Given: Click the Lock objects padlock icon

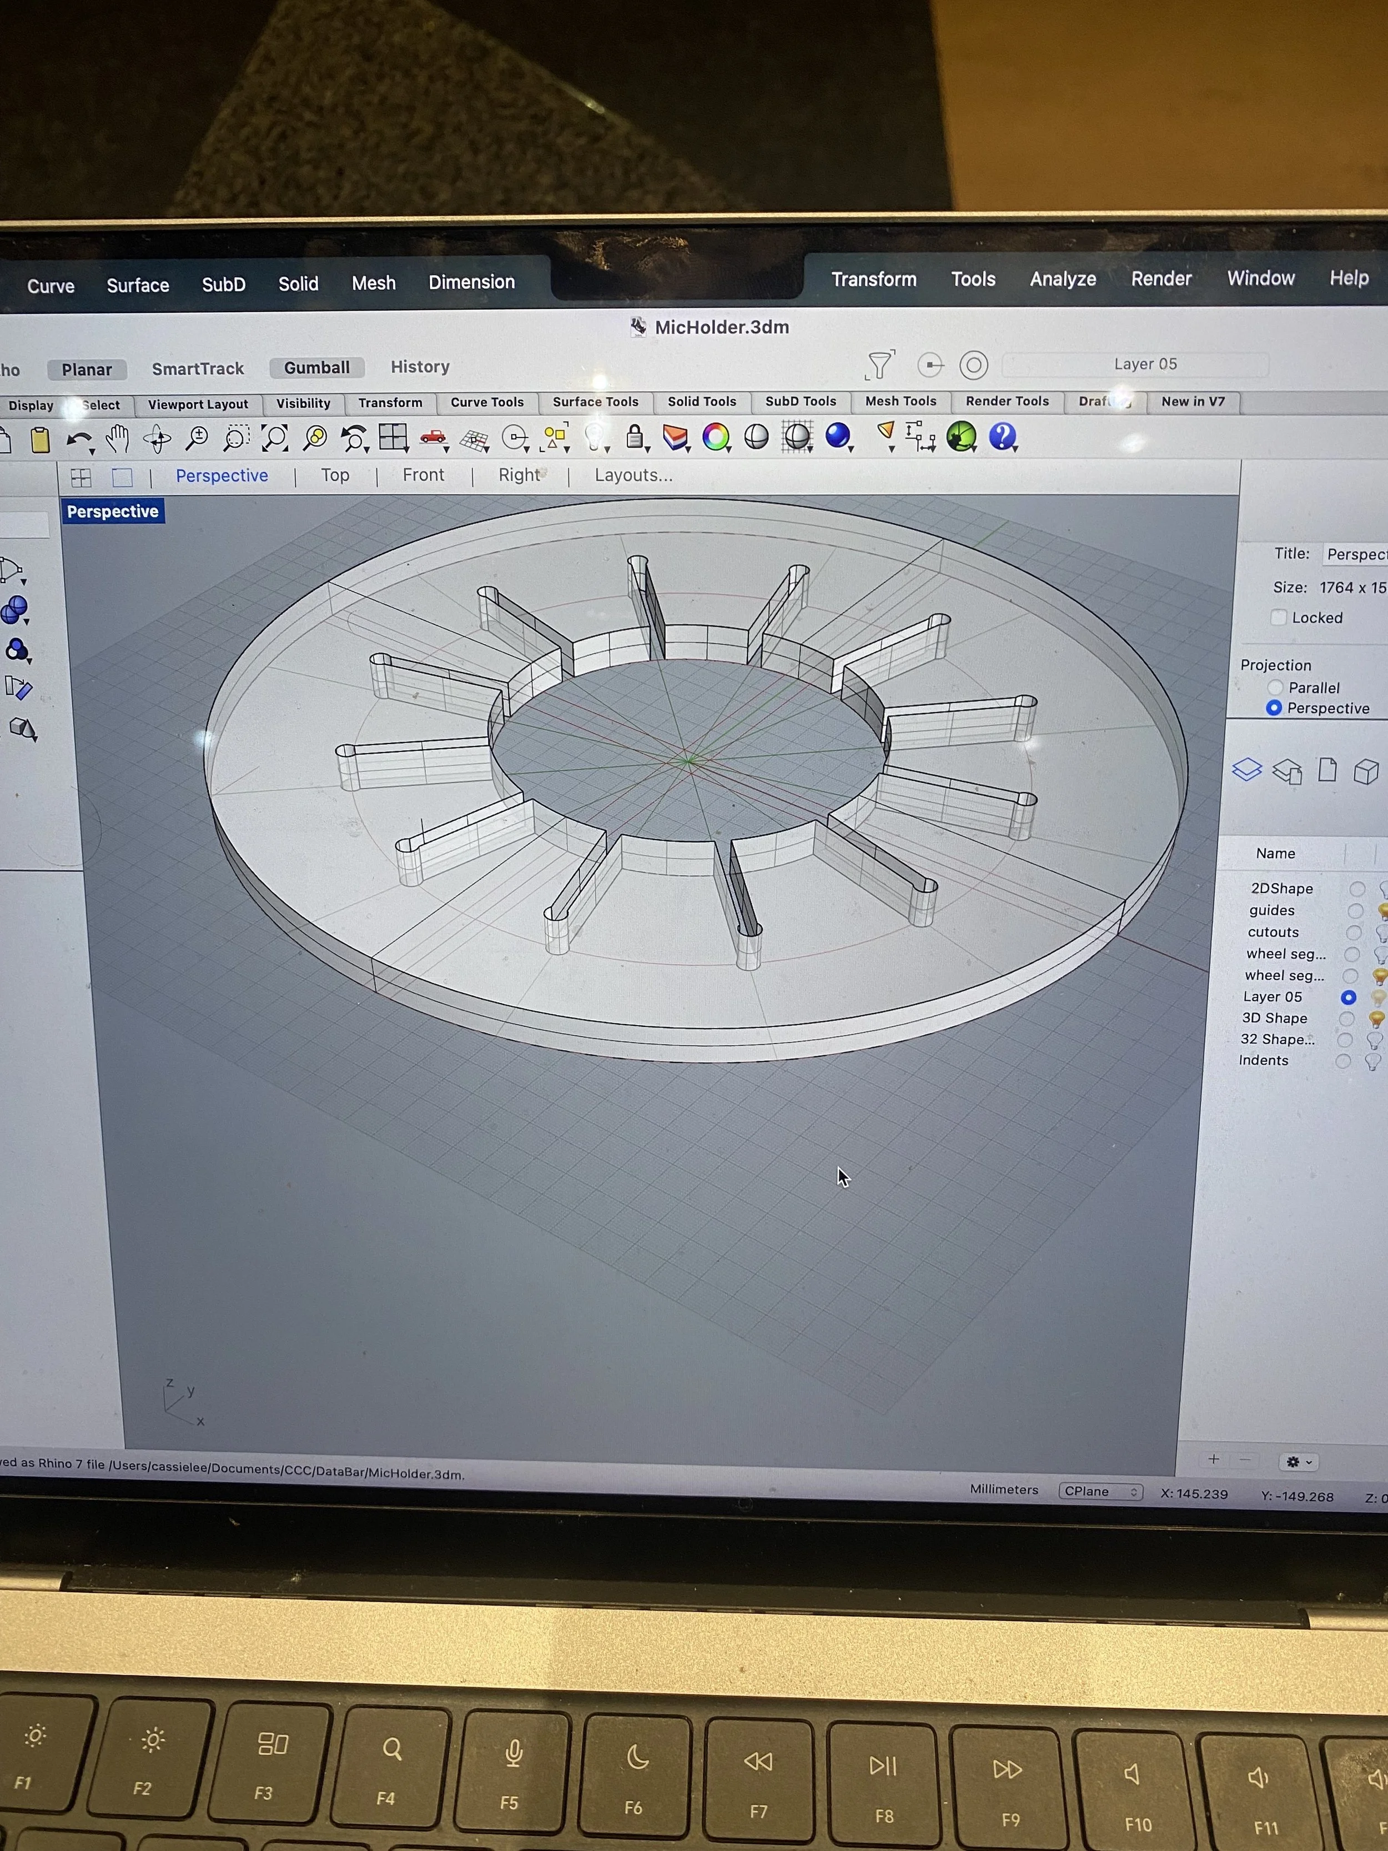Looking at the screenshot, I should [x=635, y=437].
